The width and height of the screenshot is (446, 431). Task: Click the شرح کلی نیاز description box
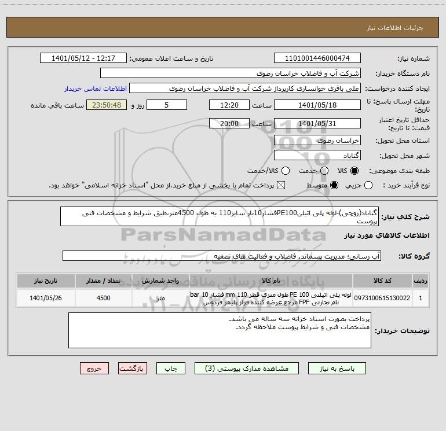220,216
